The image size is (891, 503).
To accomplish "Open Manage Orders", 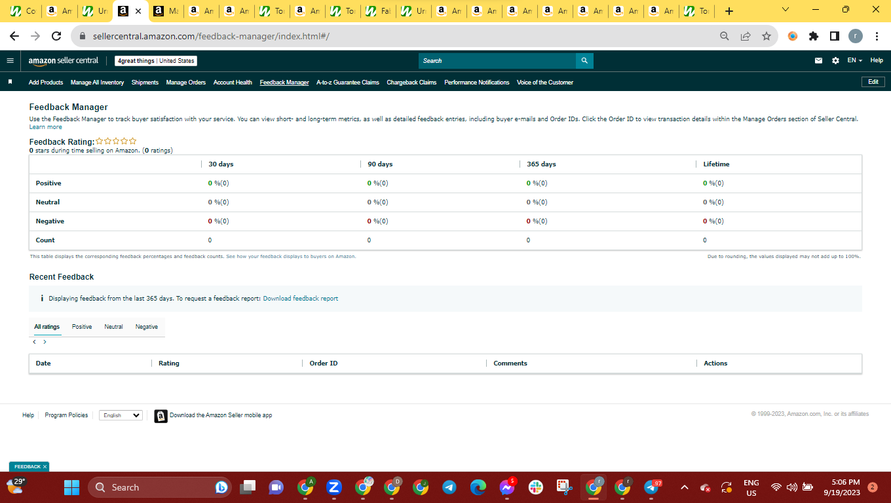I will [x=186, y=83].
